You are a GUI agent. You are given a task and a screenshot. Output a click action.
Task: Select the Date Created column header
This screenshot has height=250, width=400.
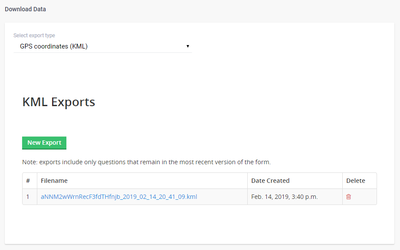point(270,181)
